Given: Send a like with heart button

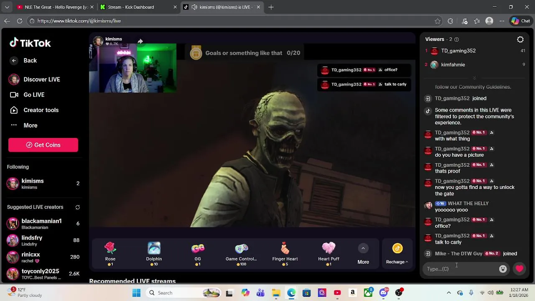Looking at the screenshot, I should (x=519, y=269).
